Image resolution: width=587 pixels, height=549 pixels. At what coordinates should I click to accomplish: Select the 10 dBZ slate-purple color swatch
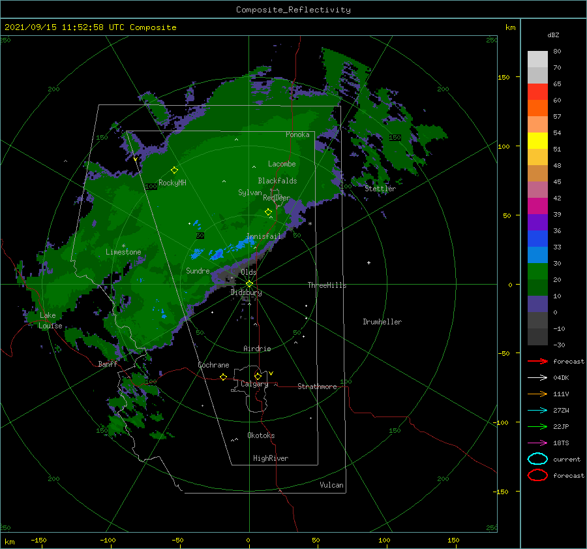[537, 304]
